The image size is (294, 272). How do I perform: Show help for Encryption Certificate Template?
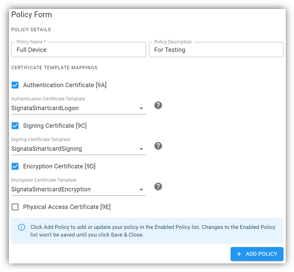(158, 187)
